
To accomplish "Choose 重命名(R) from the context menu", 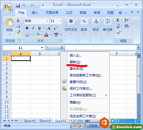I will click(85, 69).
